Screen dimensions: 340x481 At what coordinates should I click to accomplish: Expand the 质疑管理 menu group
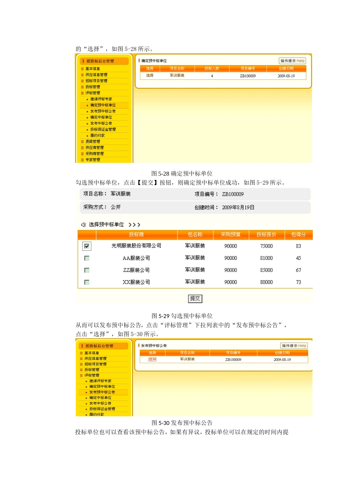coord(93,142)
